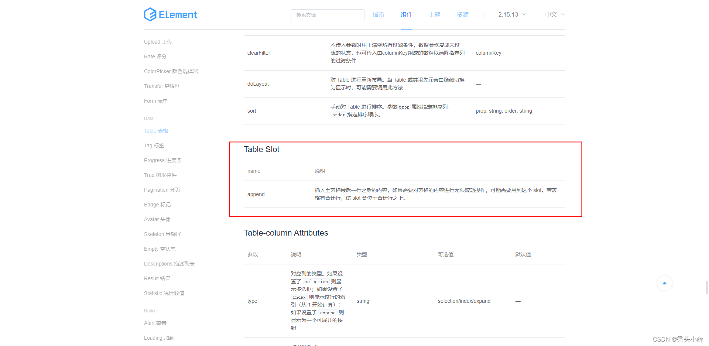This screenshot has height=346, width=709.
Task: Open the 资源 page
Action: 462,14
